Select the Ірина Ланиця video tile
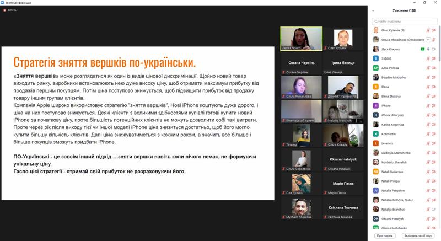Screen dimensions: 441x241 [x=343, y=63]
